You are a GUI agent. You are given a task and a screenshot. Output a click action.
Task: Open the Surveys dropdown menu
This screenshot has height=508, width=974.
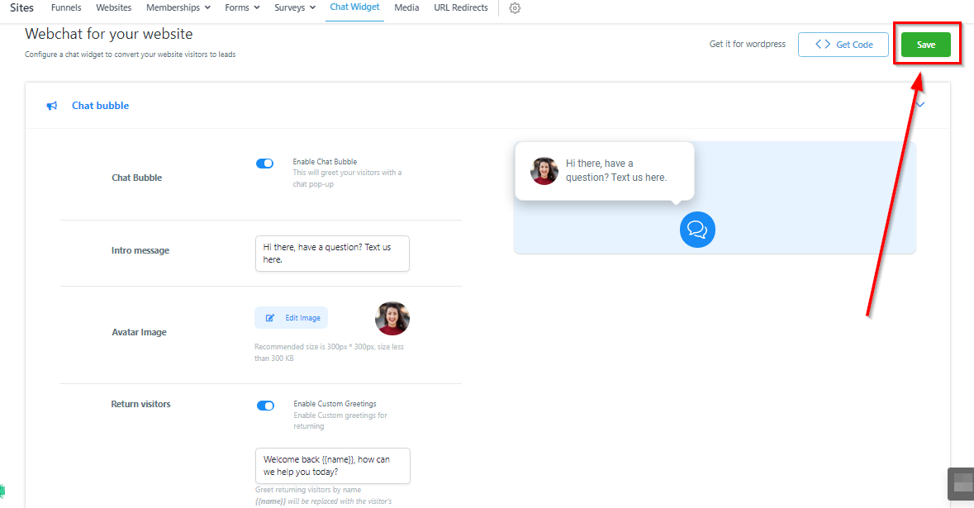tap(295, 7)
